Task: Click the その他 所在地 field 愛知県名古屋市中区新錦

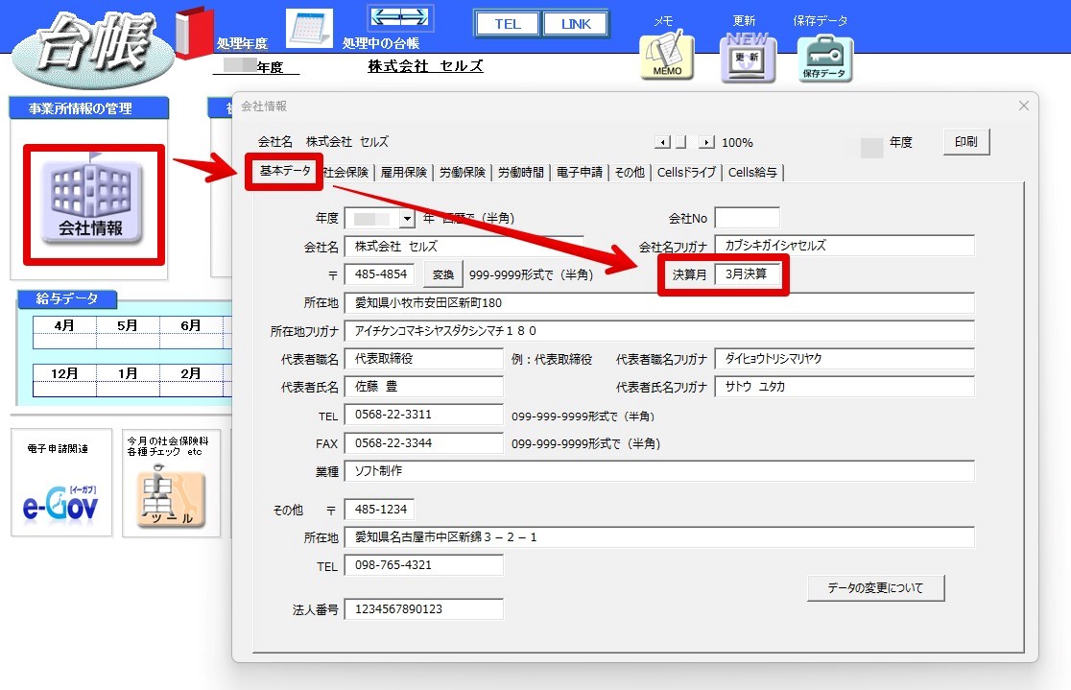Action: [x=659, y=537]
